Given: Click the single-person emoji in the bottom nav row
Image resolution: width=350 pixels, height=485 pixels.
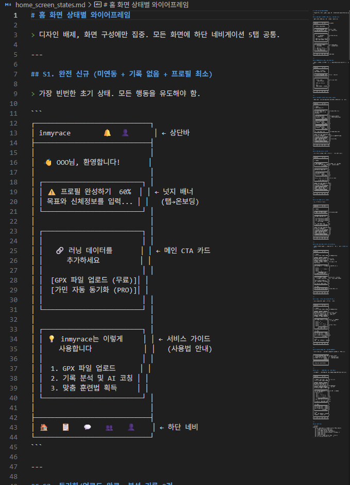Looking at the screenshot, I should click(x=131, y=427).
